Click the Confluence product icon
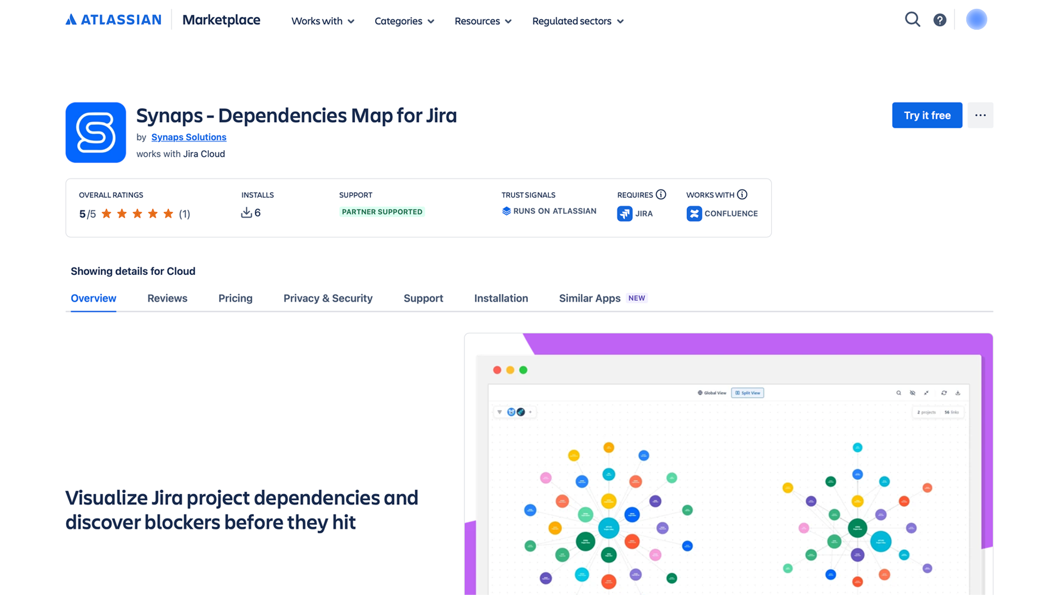 pos(694,214)
